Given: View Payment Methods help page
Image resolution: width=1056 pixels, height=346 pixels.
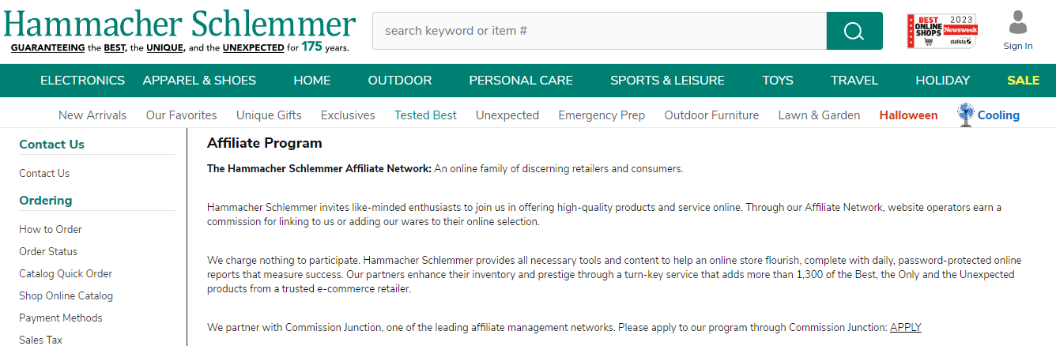Looking at the screenshot, I should click(x=61, y=318).
